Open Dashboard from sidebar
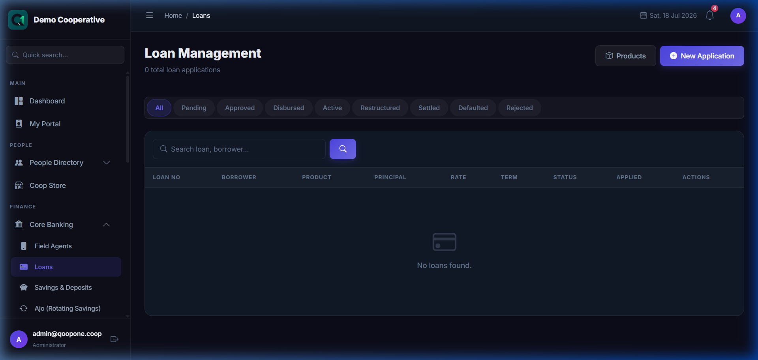 [66, 101]
